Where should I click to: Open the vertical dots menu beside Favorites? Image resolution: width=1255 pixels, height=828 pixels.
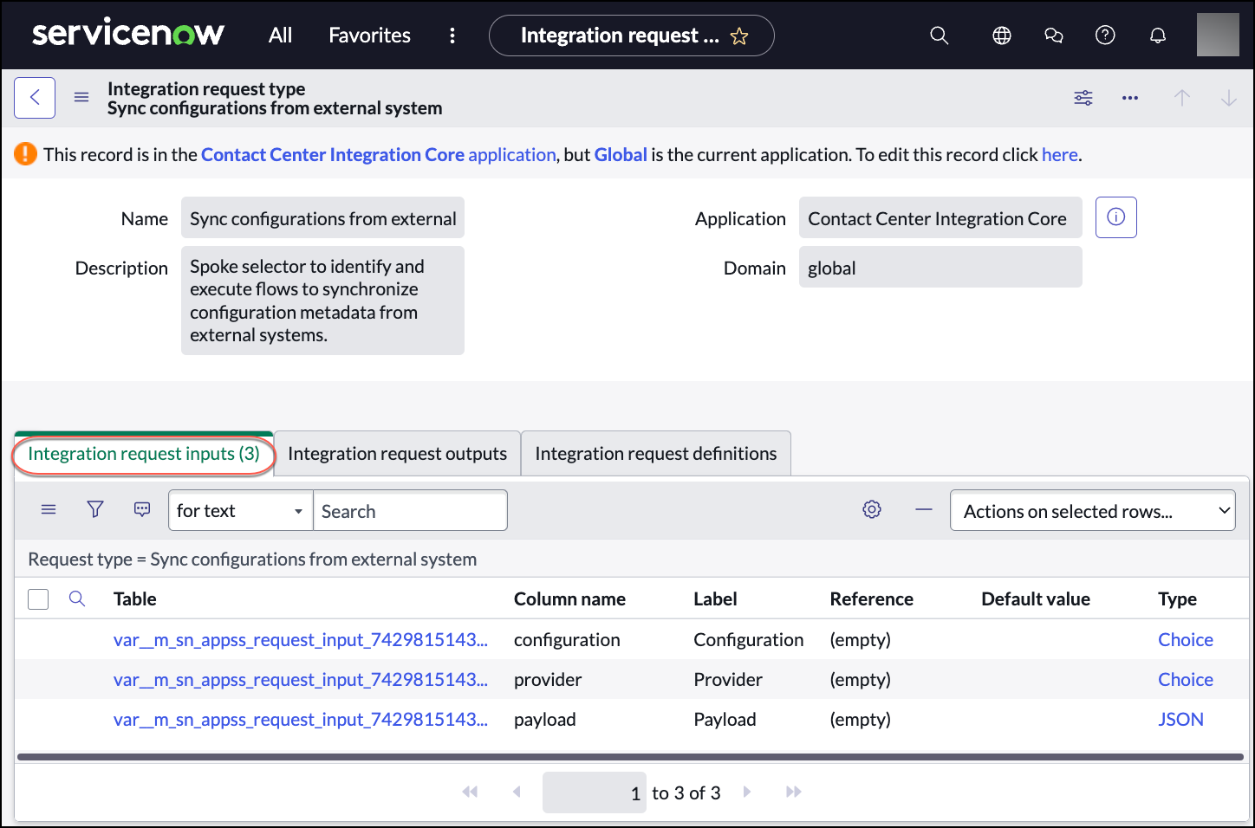coord(452,36)
